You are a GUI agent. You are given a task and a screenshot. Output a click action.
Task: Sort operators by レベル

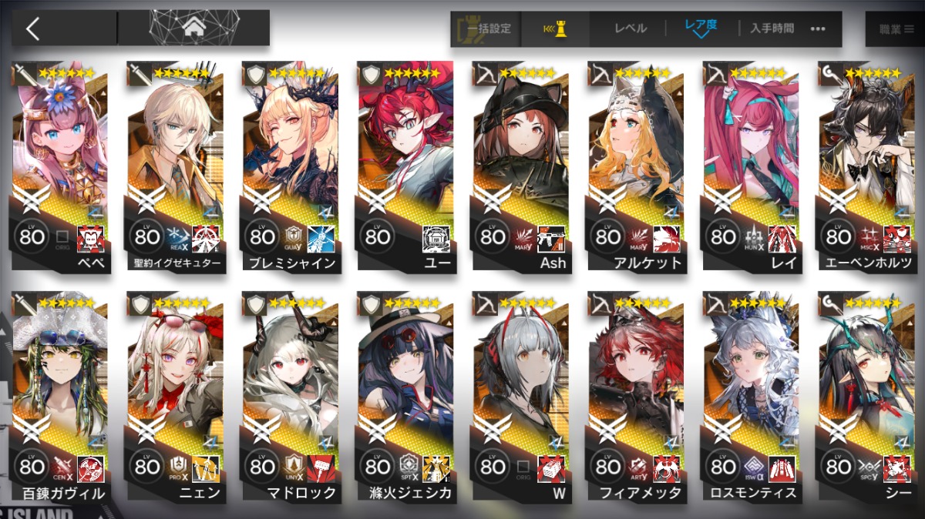click(631, 28)
